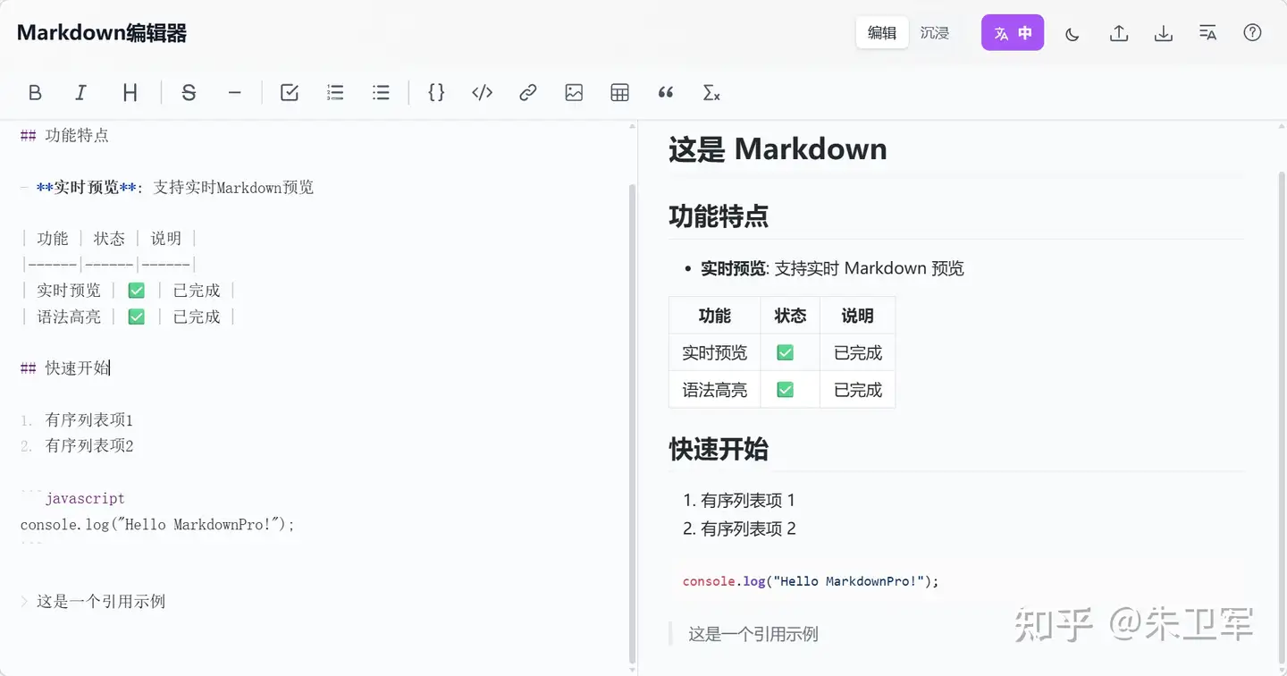The image size is (1287, 676).
Task: Apply strikethrough formatting
Action: [189, 92]
